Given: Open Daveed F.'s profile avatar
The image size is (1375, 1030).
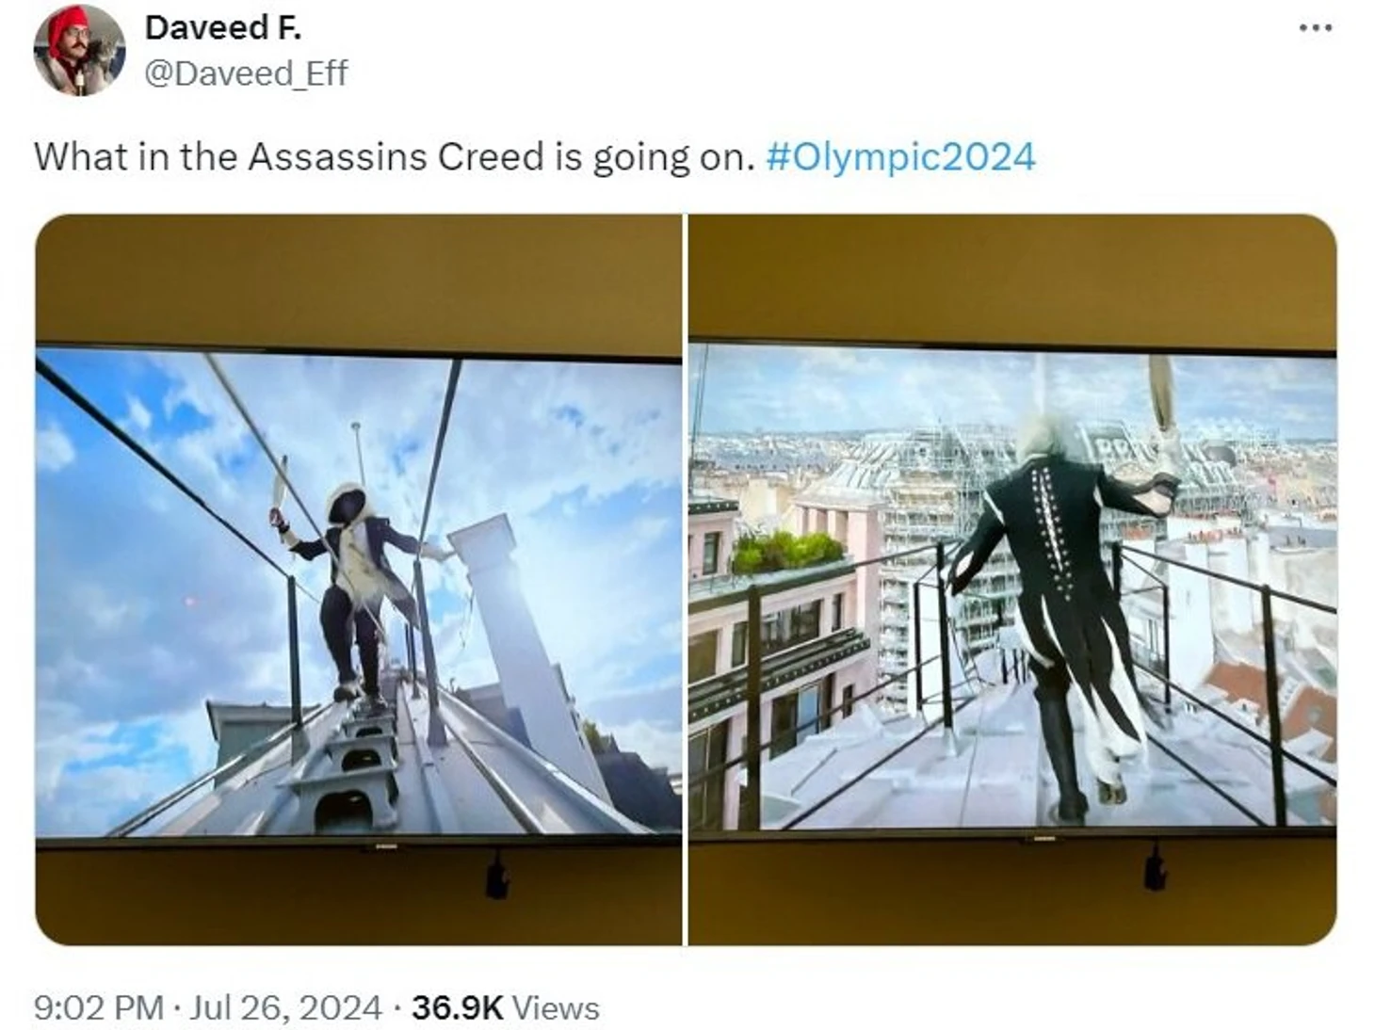Looking at the screenshot, I should click(79, 51).
